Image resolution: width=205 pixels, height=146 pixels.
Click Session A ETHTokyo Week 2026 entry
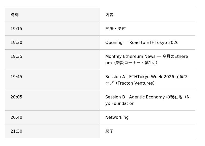click(x=148, y=80)
